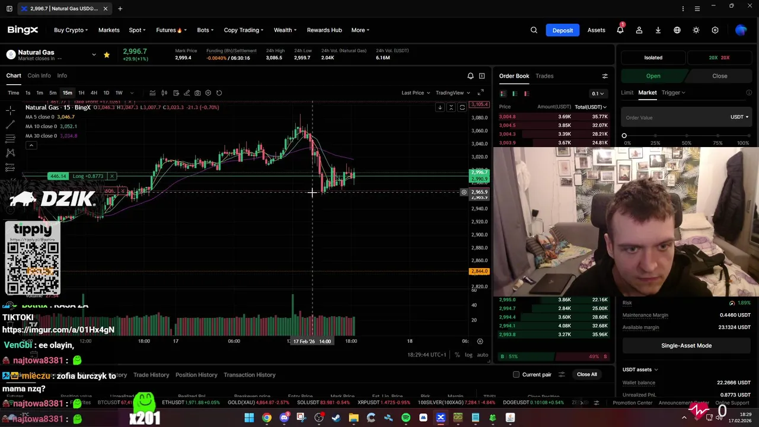This screenshot has height=427, width=759.
Task: Open the Last Price dropdown
Action: [415, 93]
